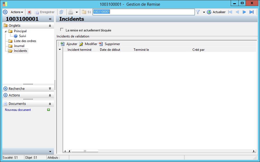
Task: Toggle 'La remise est actuellement bloquée' checkbox
Action: 62,30
